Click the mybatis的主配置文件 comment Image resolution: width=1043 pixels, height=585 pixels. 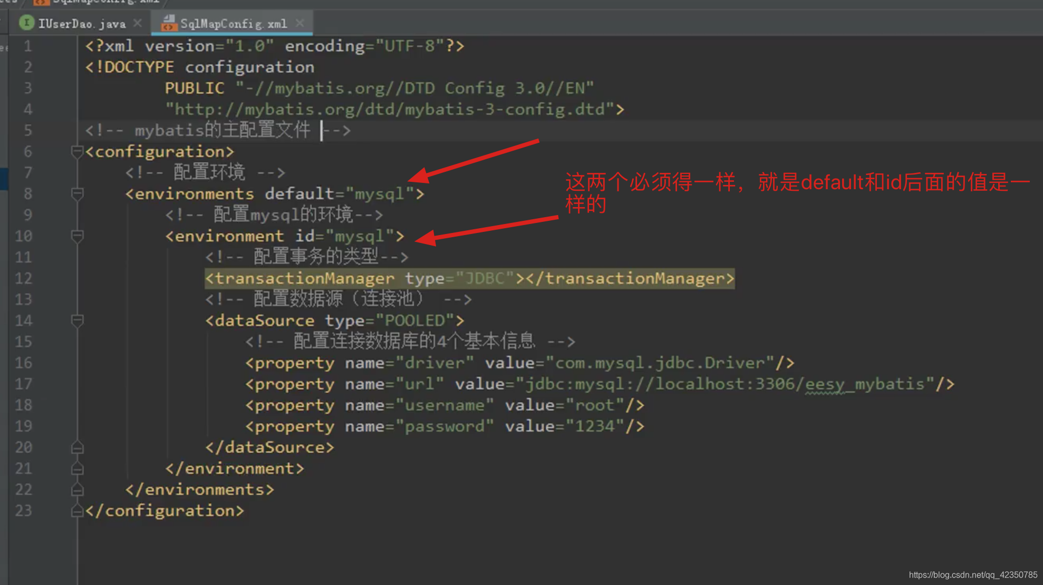pyautogui.click(x=218, y=130)
